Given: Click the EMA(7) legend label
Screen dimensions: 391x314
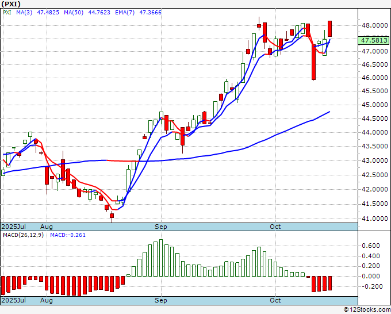Looking at the screenshot, I should 125,13.
